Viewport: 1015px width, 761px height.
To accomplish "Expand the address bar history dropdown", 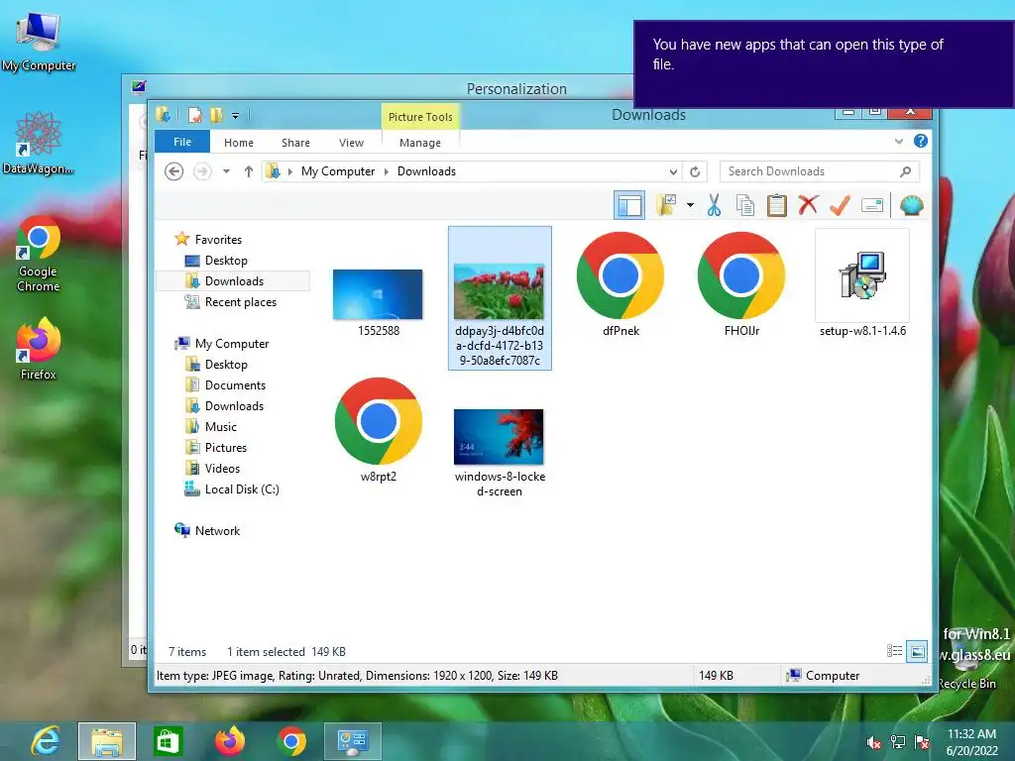I will [x=673, y=171].
